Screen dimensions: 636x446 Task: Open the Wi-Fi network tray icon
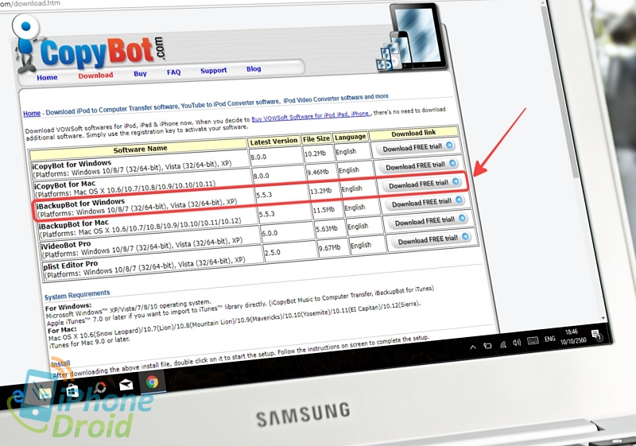[x=504, y=344]
